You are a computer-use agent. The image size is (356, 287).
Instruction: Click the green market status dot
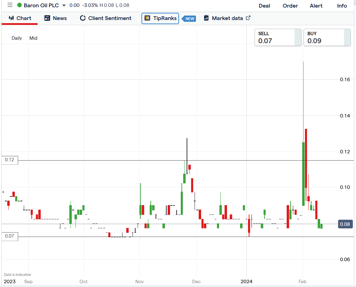click(20, 5)
